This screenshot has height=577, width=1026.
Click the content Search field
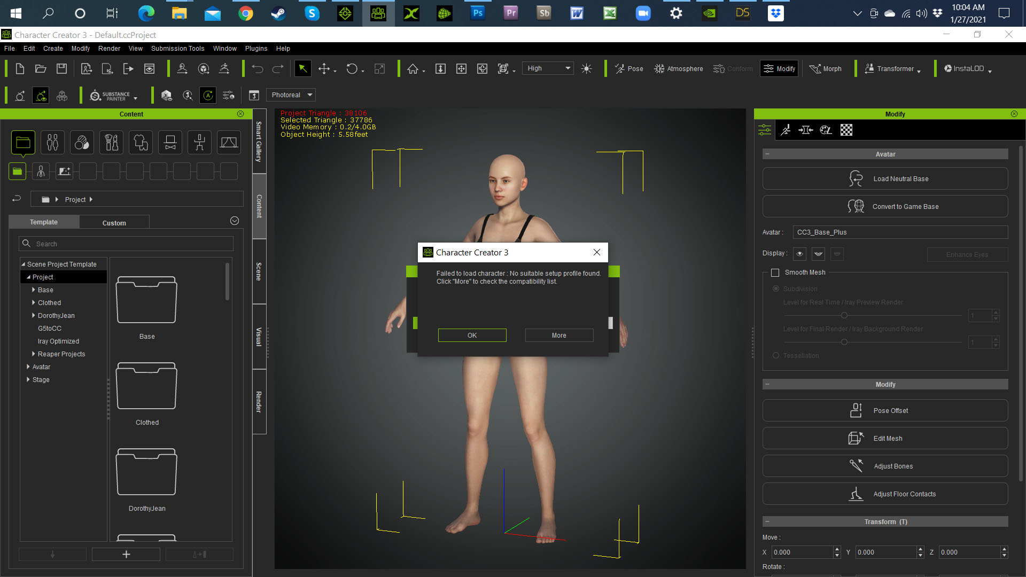coord(126,244)
